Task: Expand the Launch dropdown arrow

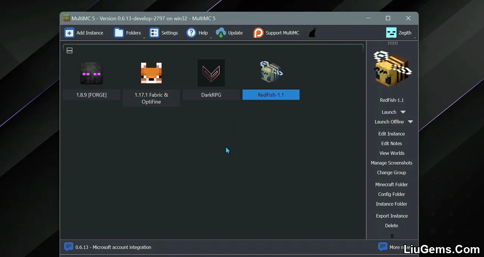Action: click(403, 112)
